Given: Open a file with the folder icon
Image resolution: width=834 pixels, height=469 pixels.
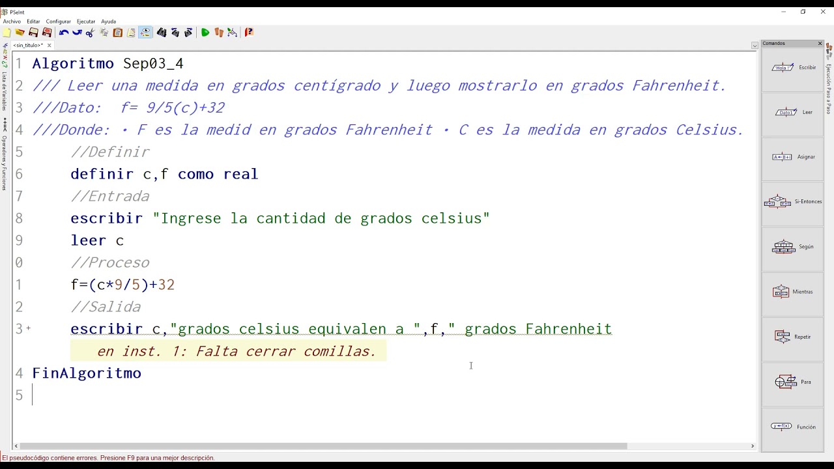Looking at the screenshot, I should point(20,33).
